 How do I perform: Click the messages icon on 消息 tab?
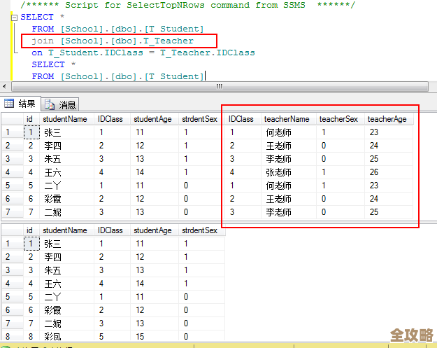pyautogui.click(x=50, y=104)
